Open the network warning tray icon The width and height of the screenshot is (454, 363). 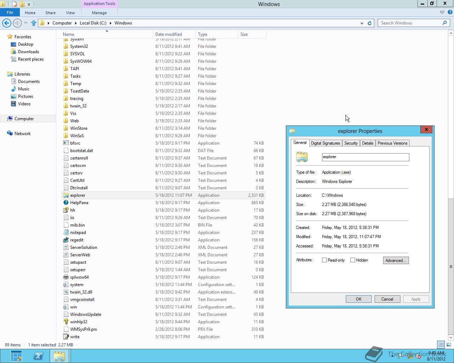tap(410, 356)
